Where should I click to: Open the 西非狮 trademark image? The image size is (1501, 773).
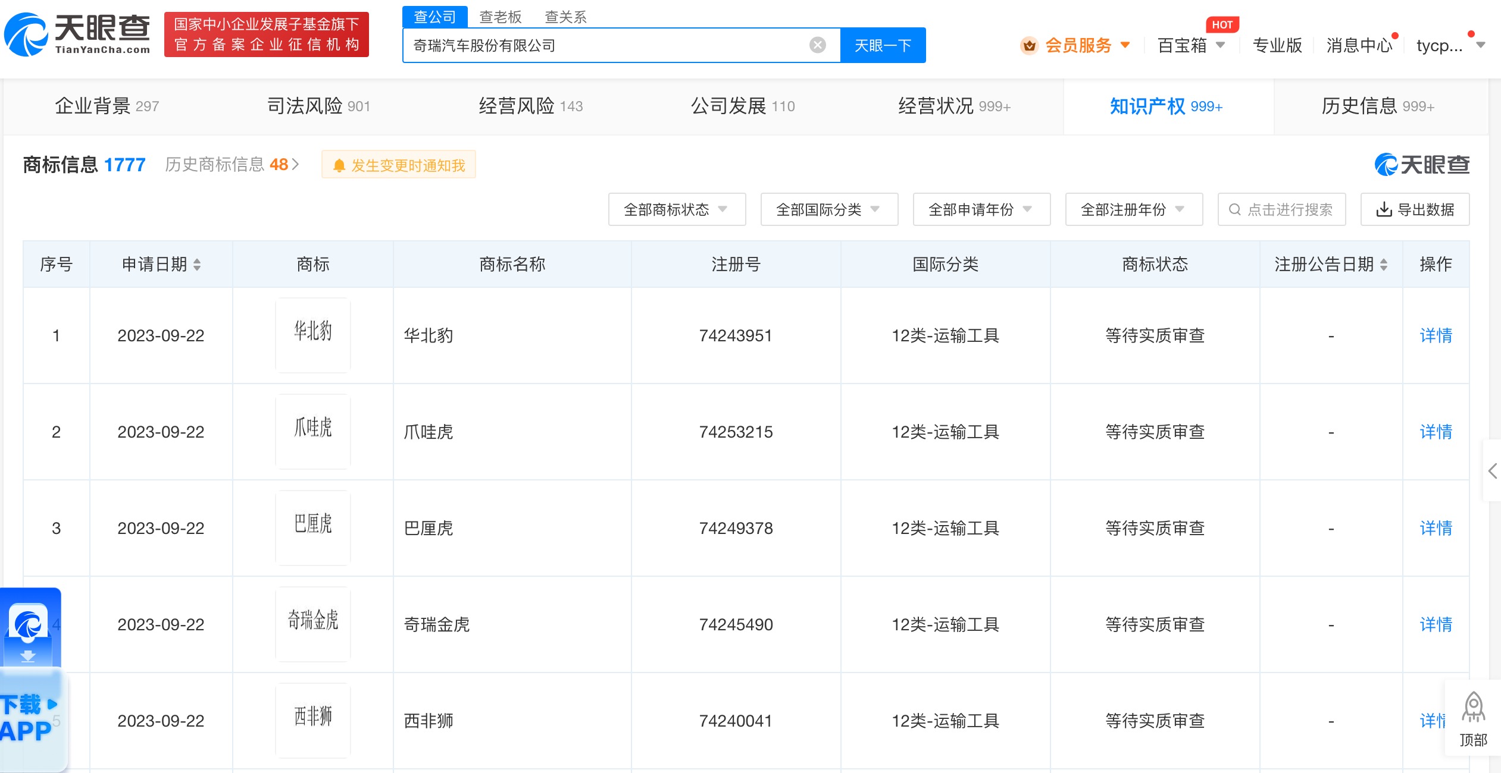click(313, 721)
